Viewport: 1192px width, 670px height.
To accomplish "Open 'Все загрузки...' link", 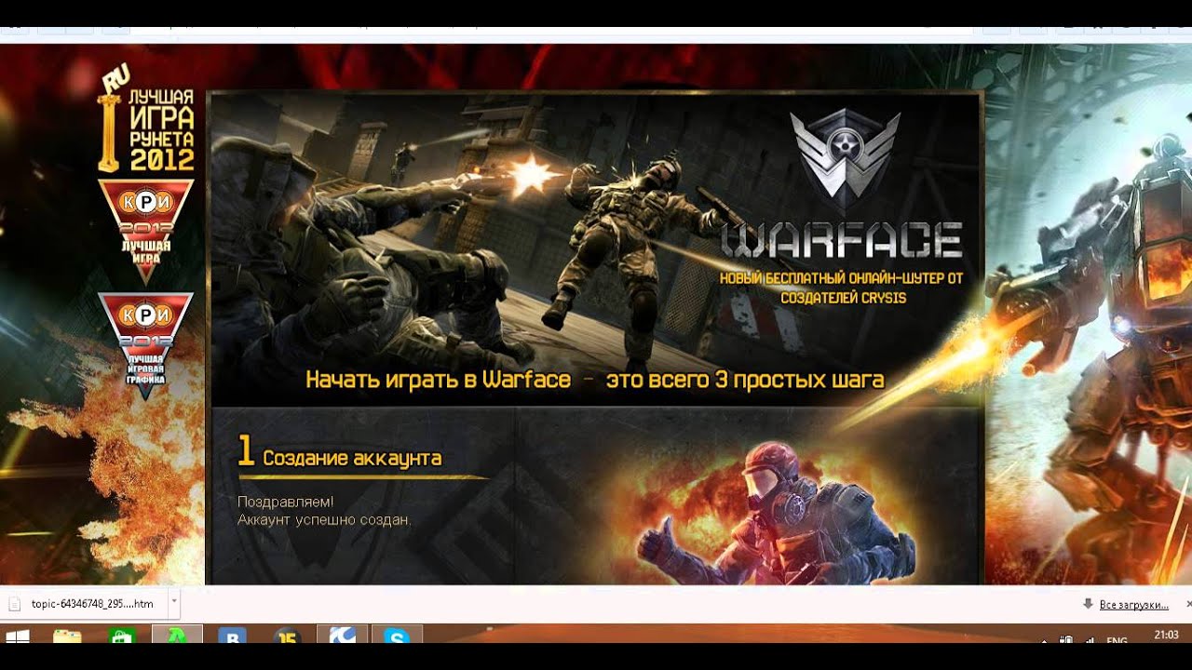I will 1133,605.
